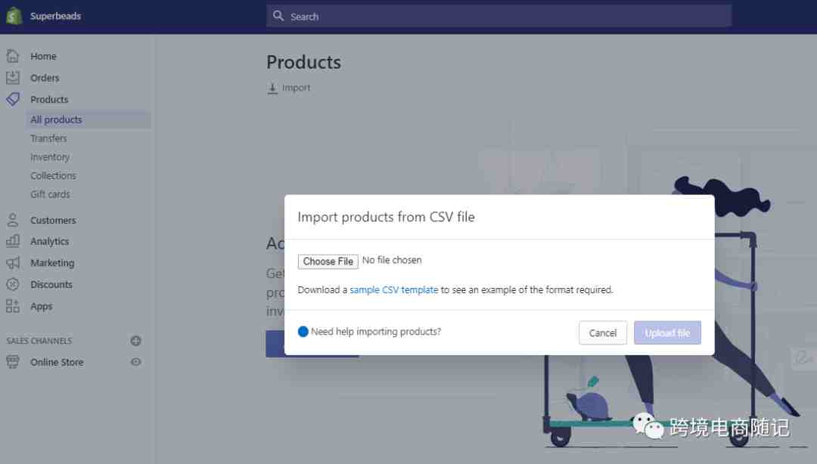This screenshot has height=464, width=817.
Task: Click the blue help circle icon
Action: [303, 332]
